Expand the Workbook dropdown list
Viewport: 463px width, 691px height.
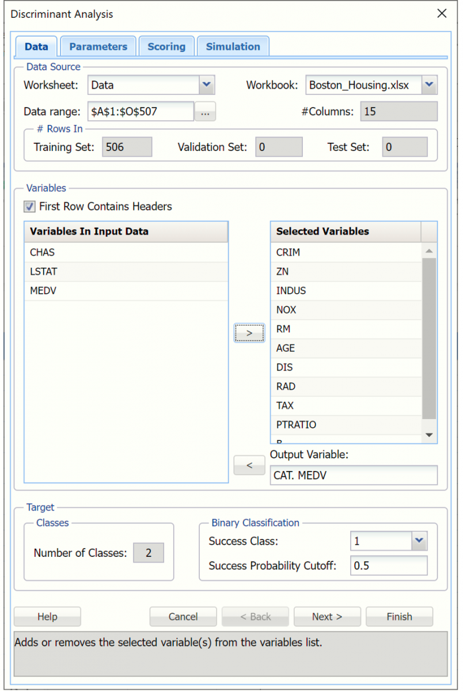point(429,85)
